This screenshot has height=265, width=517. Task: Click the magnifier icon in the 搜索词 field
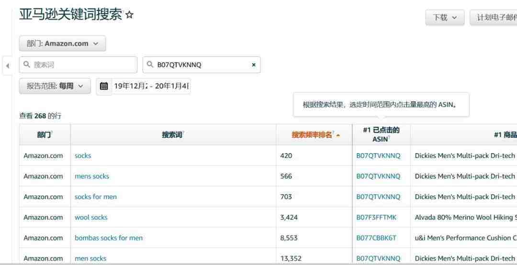27,65
